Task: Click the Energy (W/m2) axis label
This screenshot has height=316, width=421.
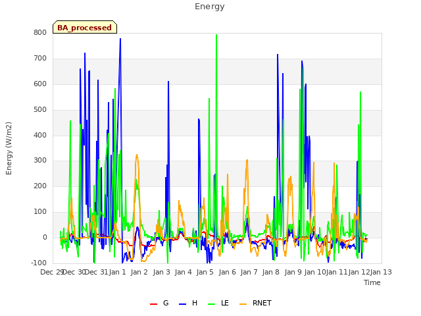Action: (9, 148)
